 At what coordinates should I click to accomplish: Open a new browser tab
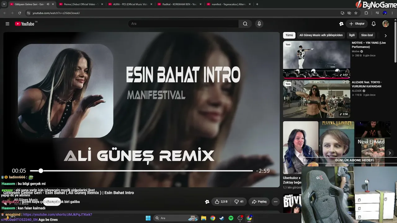257,4
